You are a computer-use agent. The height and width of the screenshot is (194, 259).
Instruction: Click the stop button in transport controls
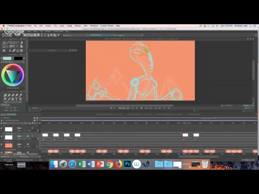point(141,108)
